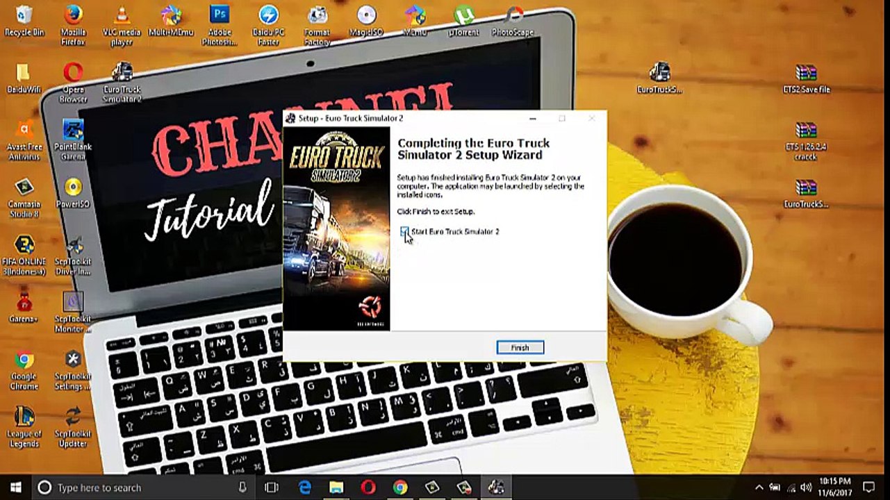Image resolution: width=890 pixels, height=500 pixels.
Task: Click the Finish button in Setup wizard
Action: [x=520, y=347]
